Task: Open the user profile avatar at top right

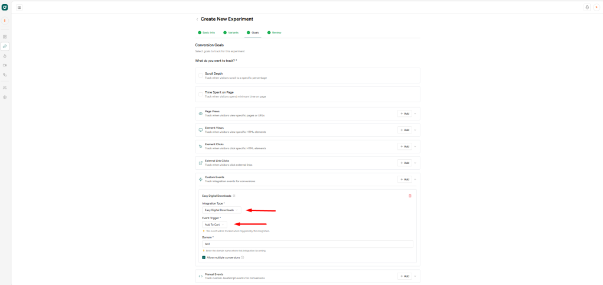Action: tap(597, 7)
